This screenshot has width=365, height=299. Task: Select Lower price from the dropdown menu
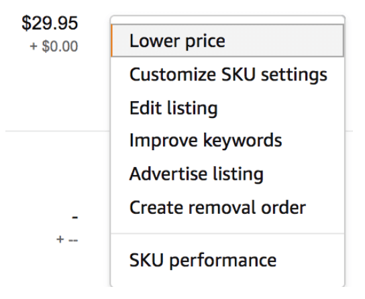[227, 41]
